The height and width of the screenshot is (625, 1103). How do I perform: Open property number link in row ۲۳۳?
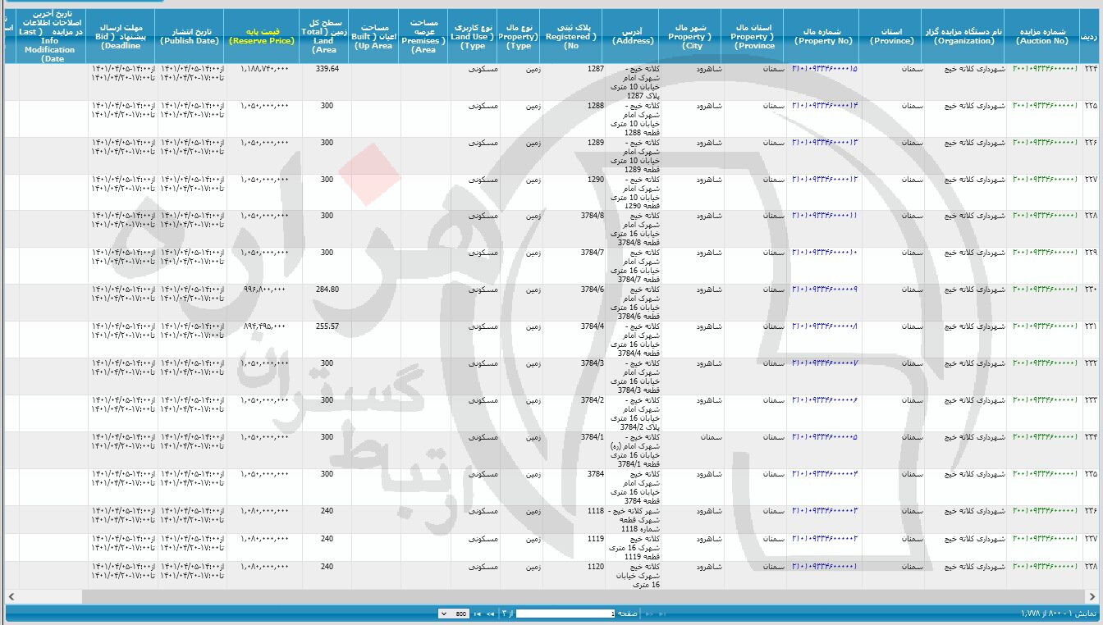[x=825, y=400]
